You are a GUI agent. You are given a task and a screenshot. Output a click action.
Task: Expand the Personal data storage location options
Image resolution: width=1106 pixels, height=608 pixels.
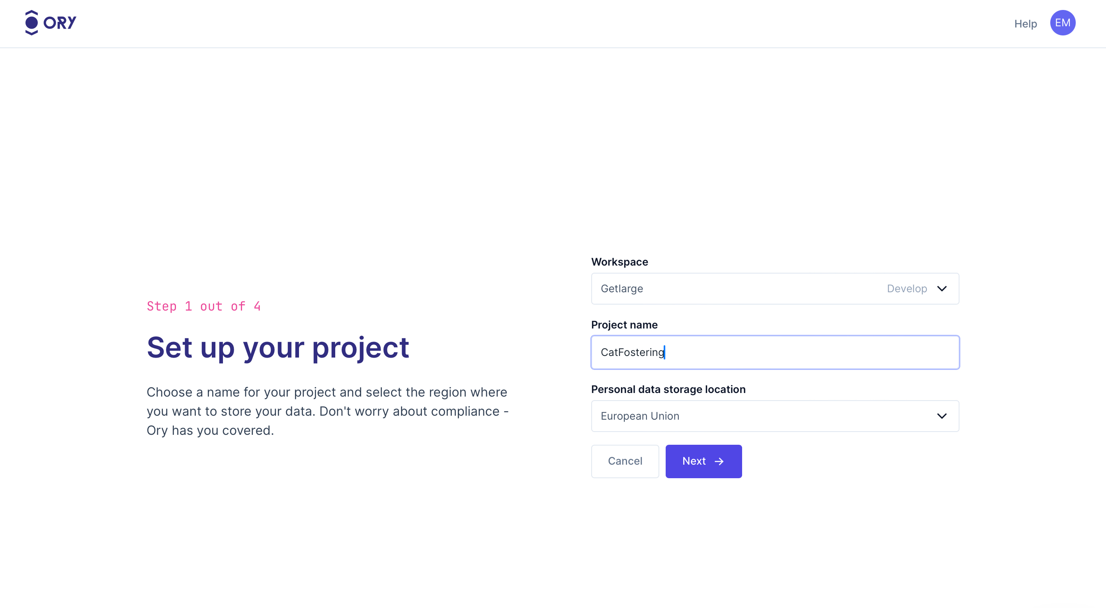pyautogui.click(x=775, y=416)
